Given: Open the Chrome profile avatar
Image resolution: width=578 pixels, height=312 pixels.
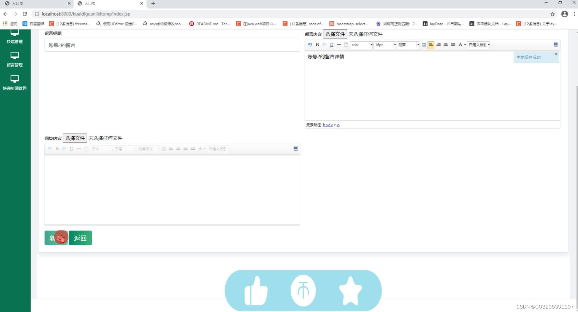Looking at the screenshot, I should pyautogui.click(x=564, y=14).
